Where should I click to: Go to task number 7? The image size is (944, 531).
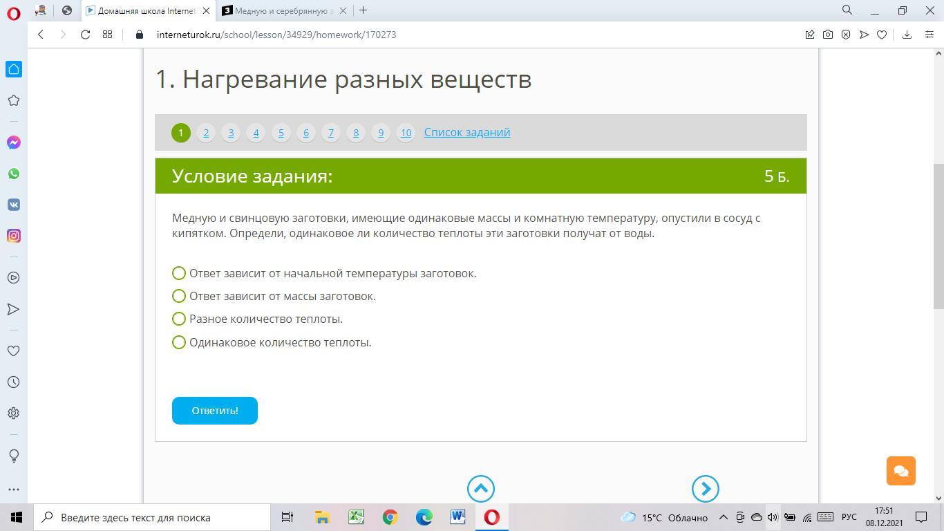pos(331,133)
